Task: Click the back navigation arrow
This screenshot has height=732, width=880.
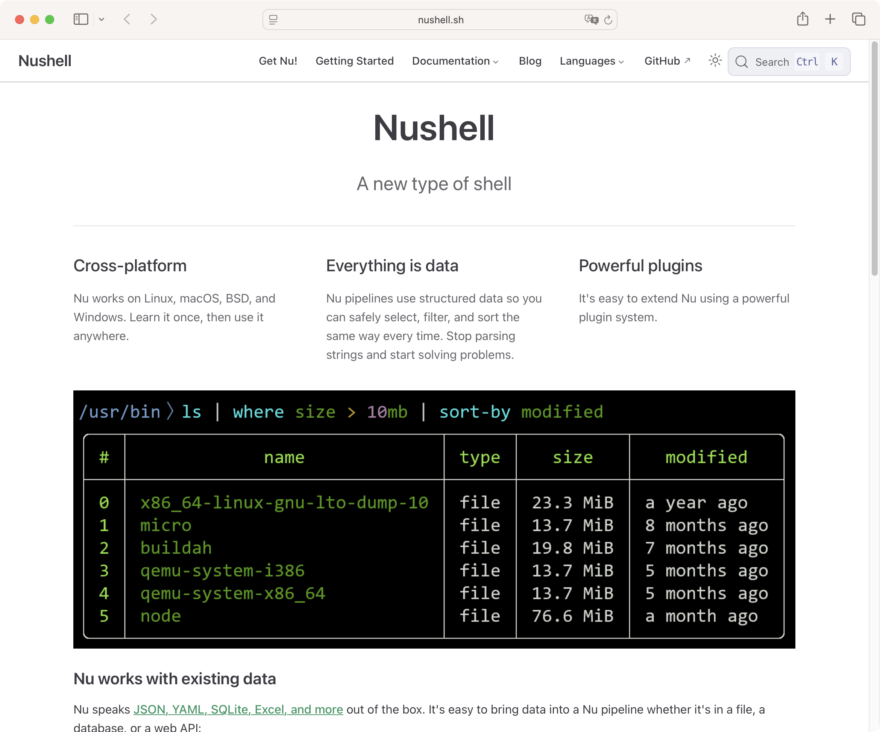Action: pos(127,19)
